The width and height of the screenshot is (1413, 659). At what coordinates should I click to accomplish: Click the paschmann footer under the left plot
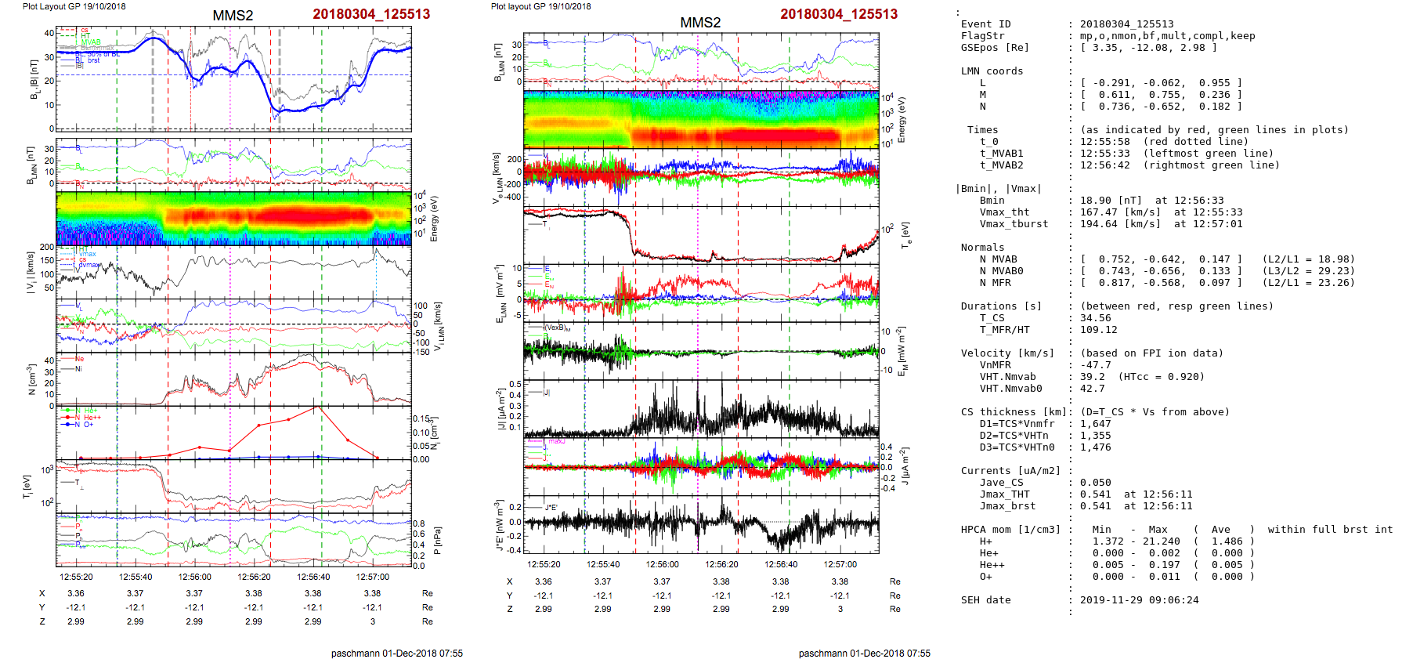(396, 653)
